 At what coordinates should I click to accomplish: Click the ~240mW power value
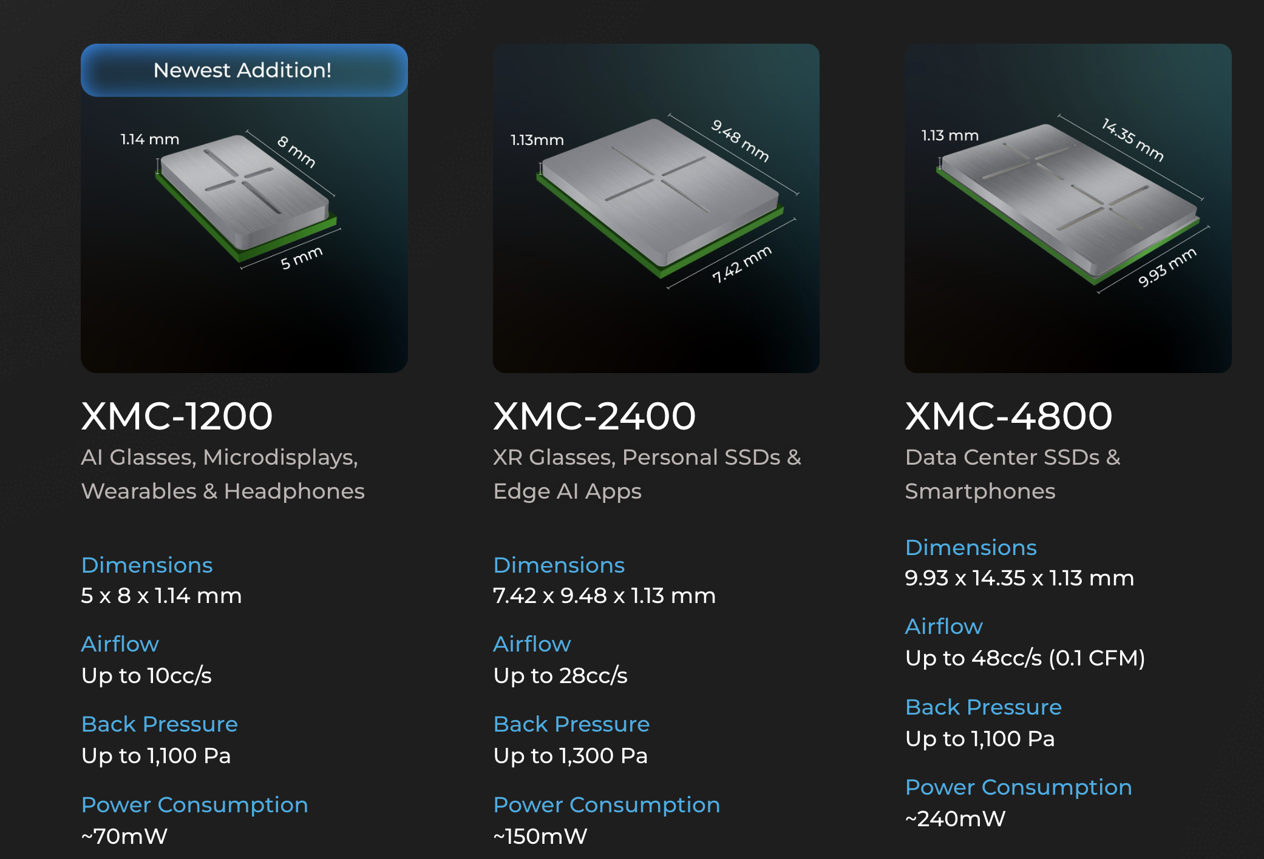coord(955,819)
